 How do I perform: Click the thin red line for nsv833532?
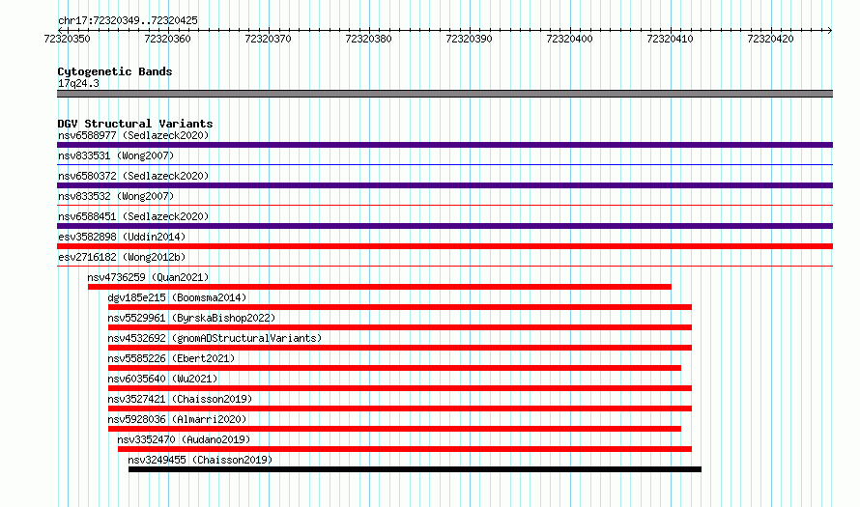444,205
